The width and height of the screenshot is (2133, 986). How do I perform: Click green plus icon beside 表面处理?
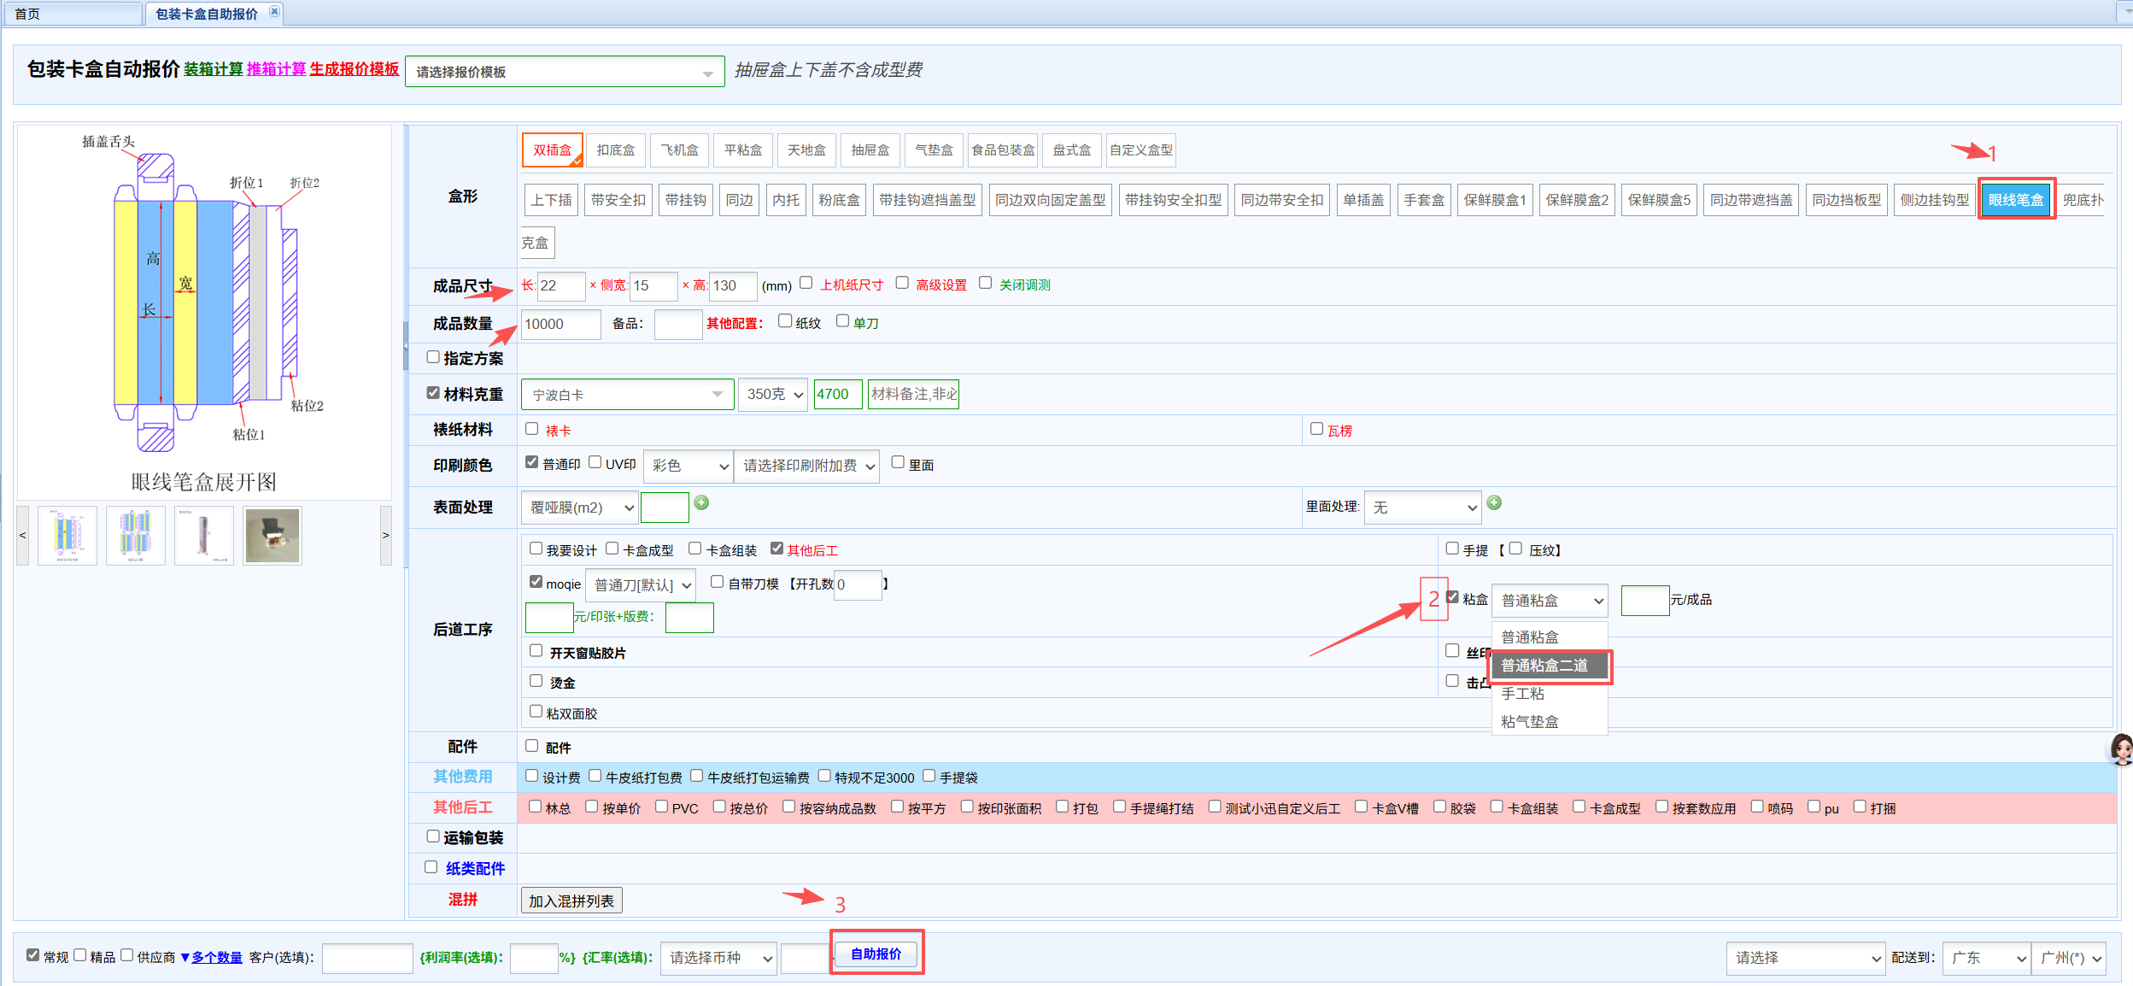tap(701, 502)
